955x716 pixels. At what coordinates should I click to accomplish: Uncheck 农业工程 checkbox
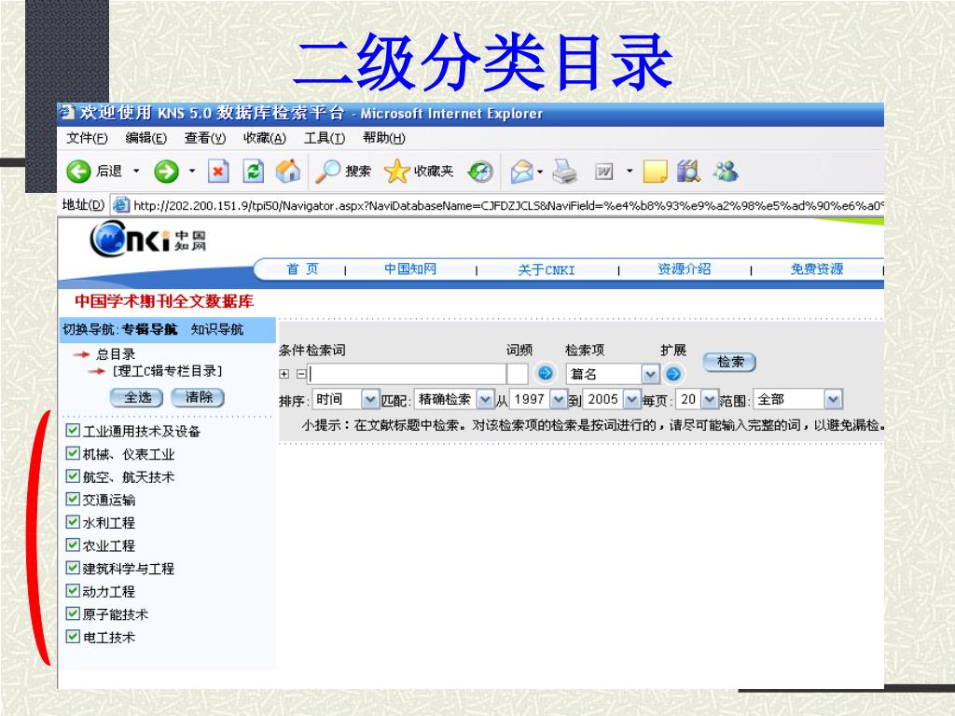73,544
